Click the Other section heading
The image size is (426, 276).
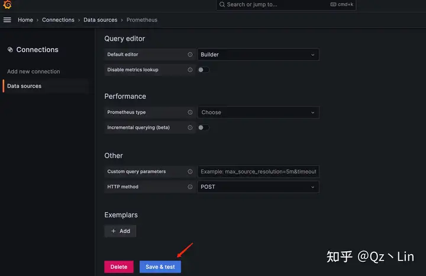pos(114,156)
